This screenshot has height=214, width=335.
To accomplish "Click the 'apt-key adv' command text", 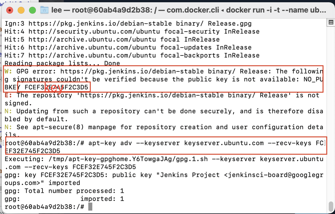I will tap(112, 143).
